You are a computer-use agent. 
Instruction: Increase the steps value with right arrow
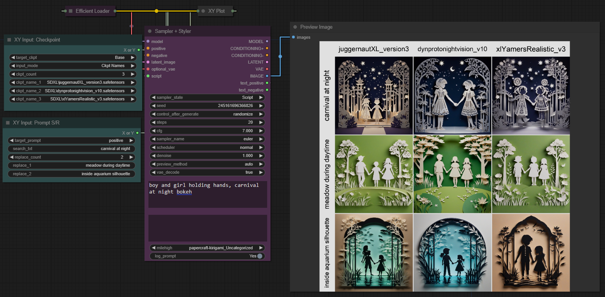point(261,123)
